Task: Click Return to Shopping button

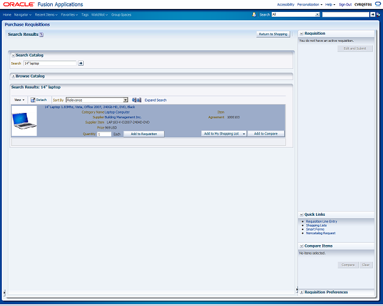Action: (273, 34)
